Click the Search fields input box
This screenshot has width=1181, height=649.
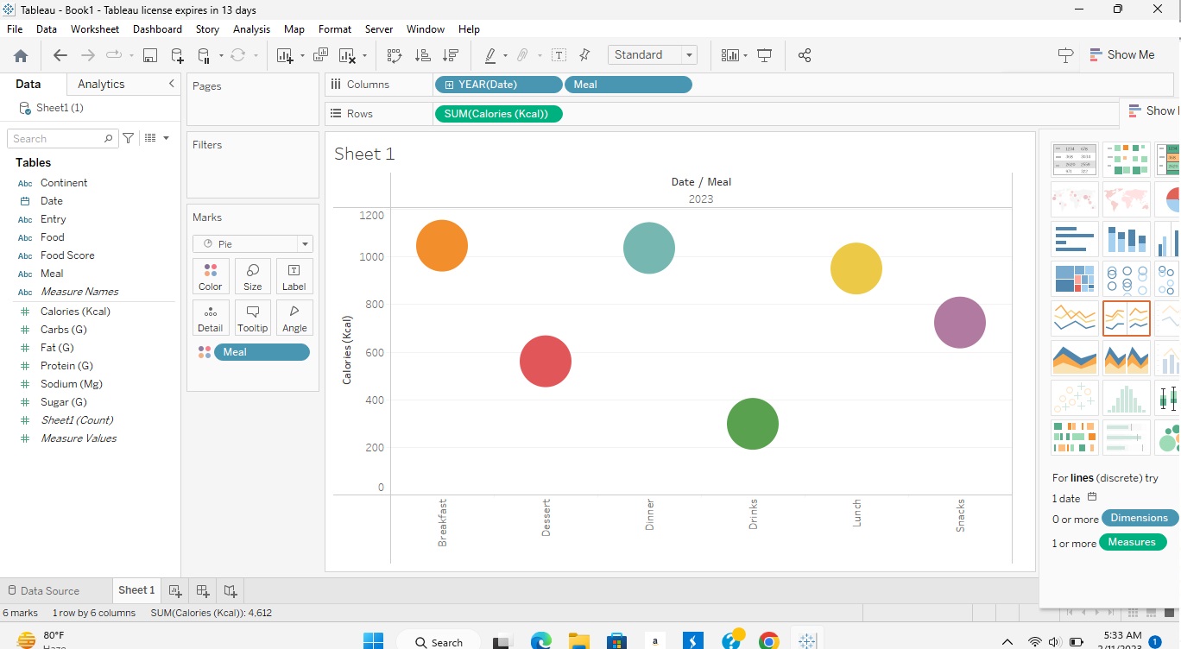[x=62, y=138]
